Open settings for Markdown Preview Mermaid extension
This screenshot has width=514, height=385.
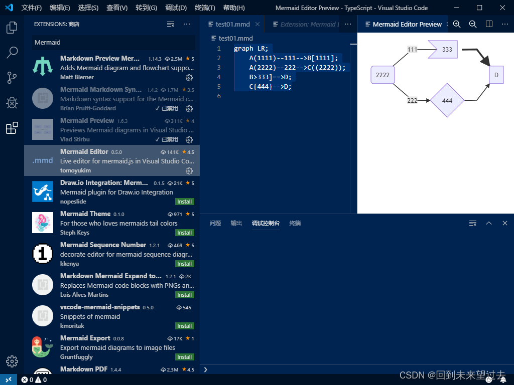pyautogui.click(x=189, y=77)
